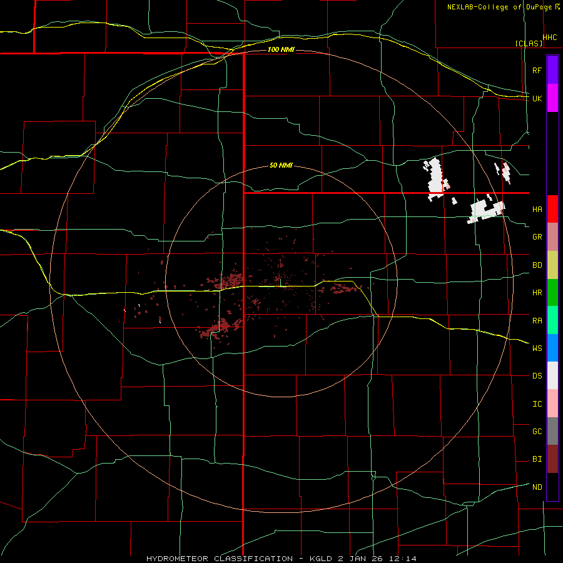Click the HA legend label
563x563 pixels.
click(x=537, y=210)
